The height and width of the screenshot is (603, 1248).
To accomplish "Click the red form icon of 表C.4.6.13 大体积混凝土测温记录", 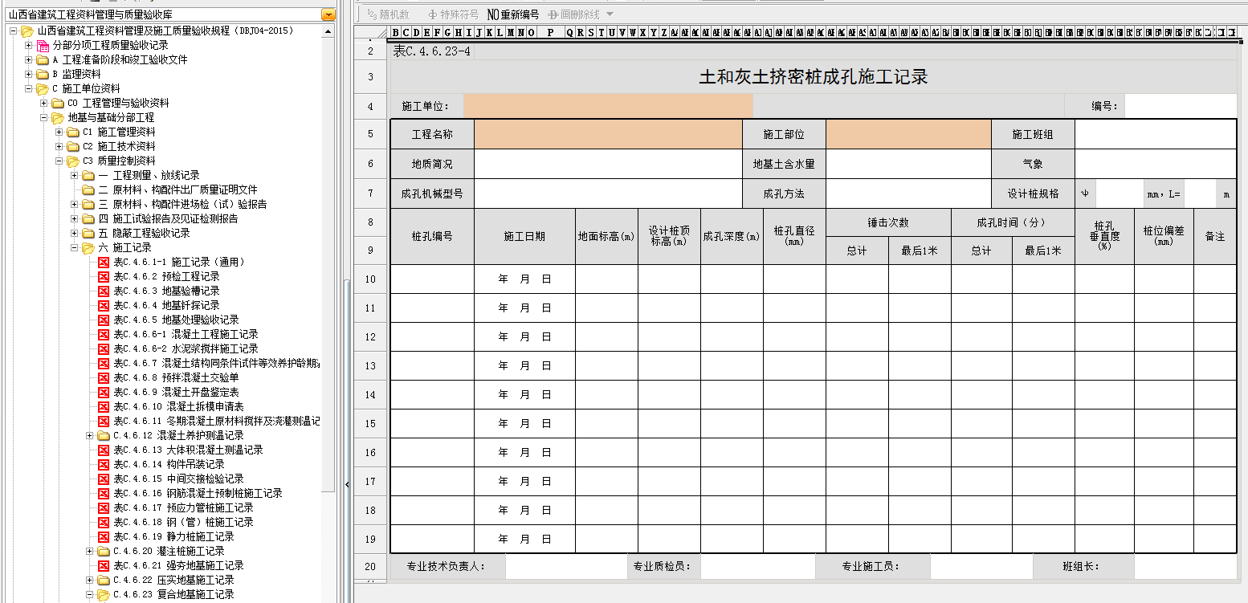I will click(104, 450).
